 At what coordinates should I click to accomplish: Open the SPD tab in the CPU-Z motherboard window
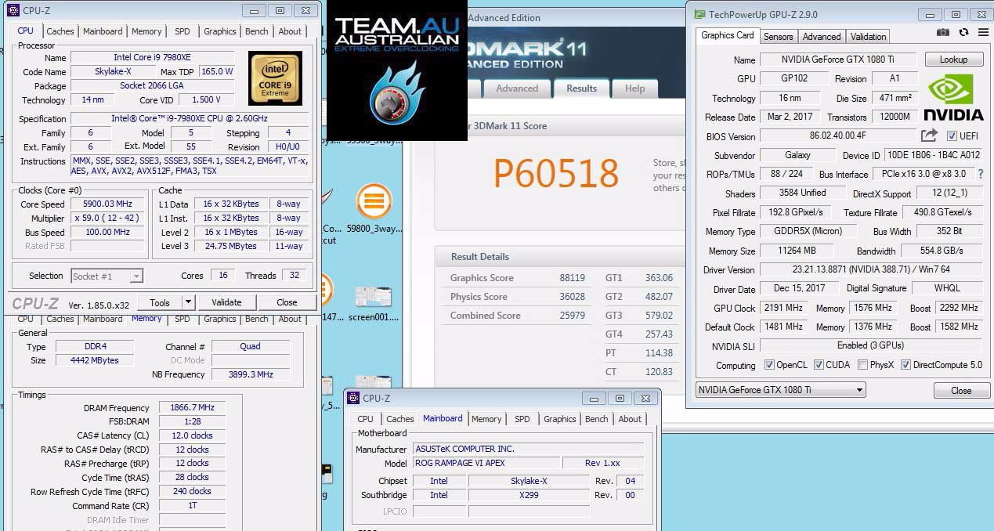[522, 419]
